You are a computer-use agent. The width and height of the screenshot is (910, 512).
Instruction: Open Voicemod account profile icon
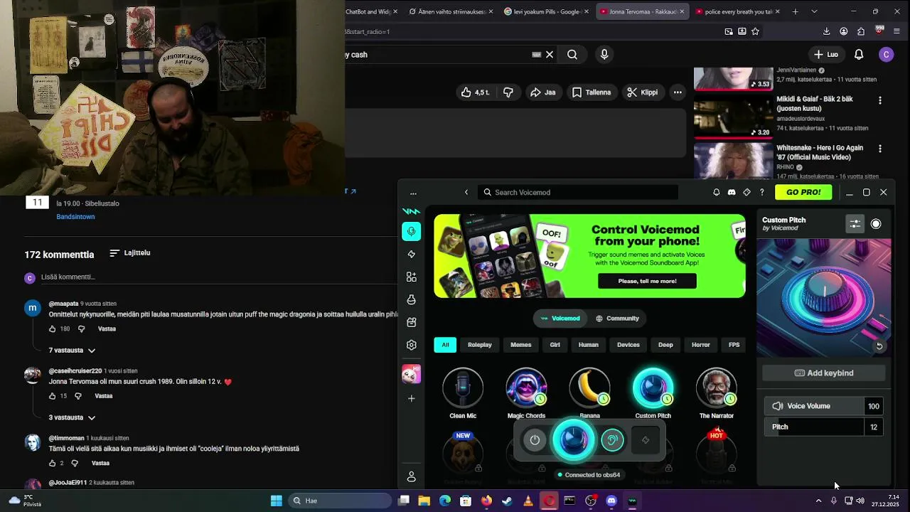coord(411,476)
